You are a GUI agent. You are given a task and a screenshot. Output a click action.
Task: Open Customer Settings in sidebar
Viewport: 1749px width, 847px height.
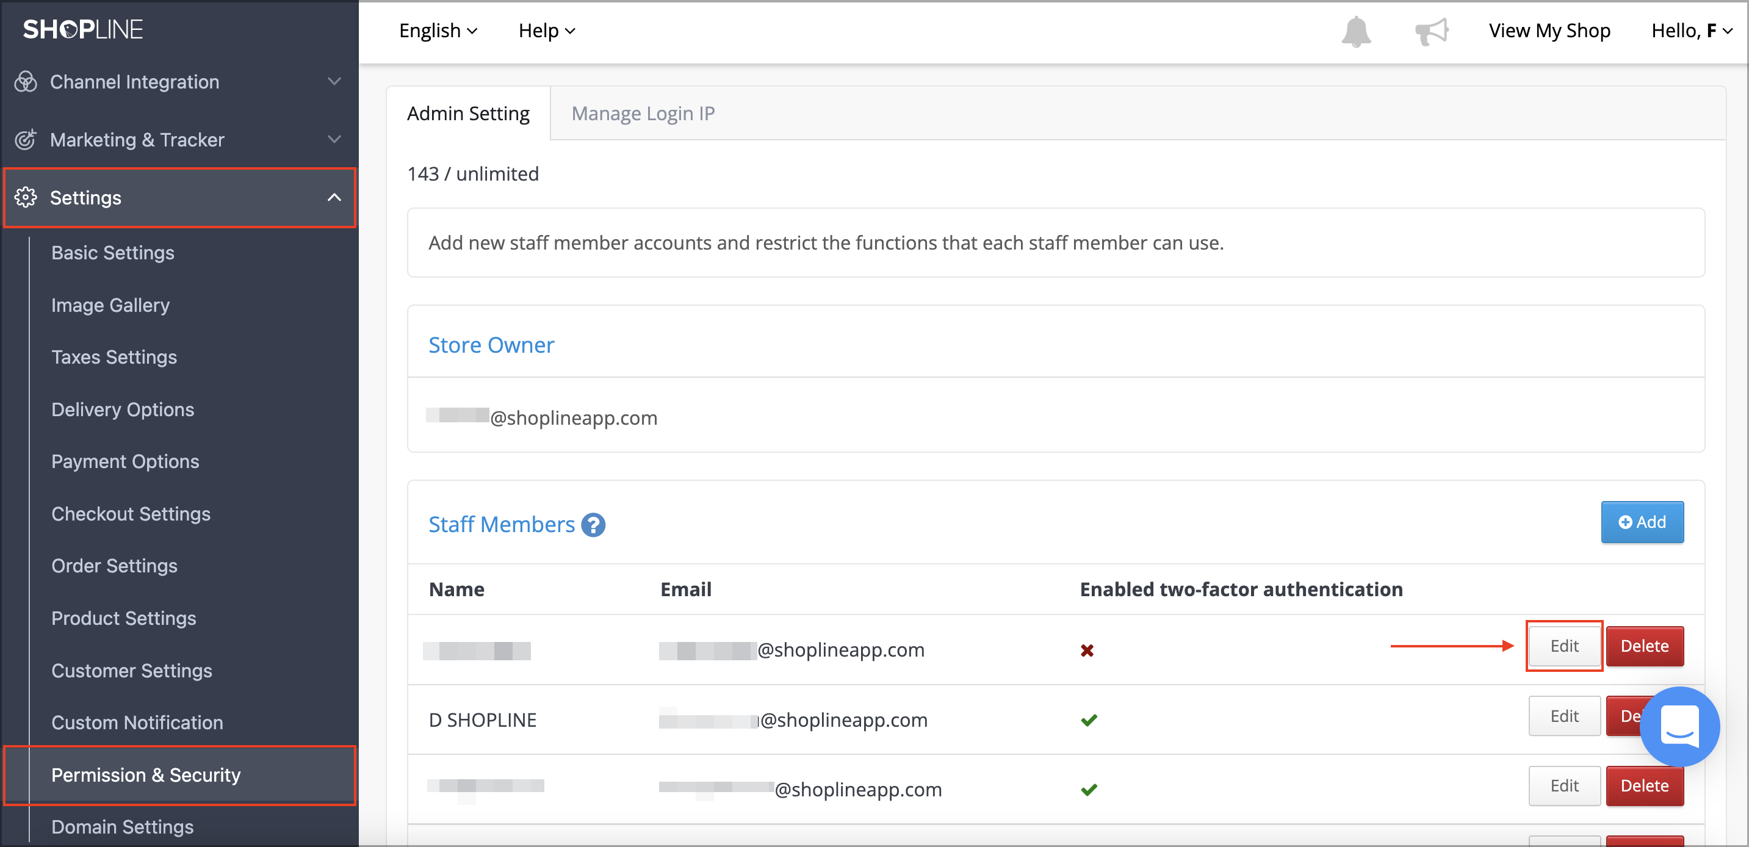click(x=132, y=671)
